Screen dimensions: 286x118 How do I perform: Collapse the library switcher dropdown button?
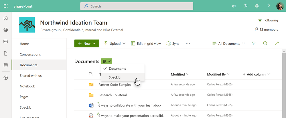[106, 61]
